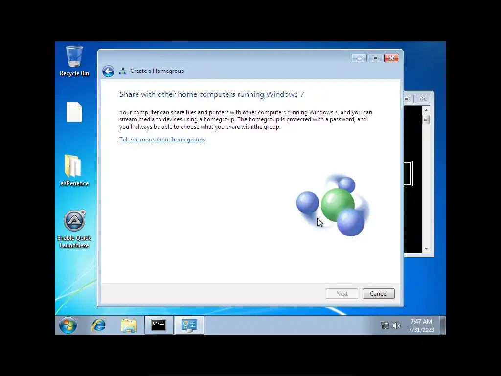Open the Windows Start orb

point(68,325)
